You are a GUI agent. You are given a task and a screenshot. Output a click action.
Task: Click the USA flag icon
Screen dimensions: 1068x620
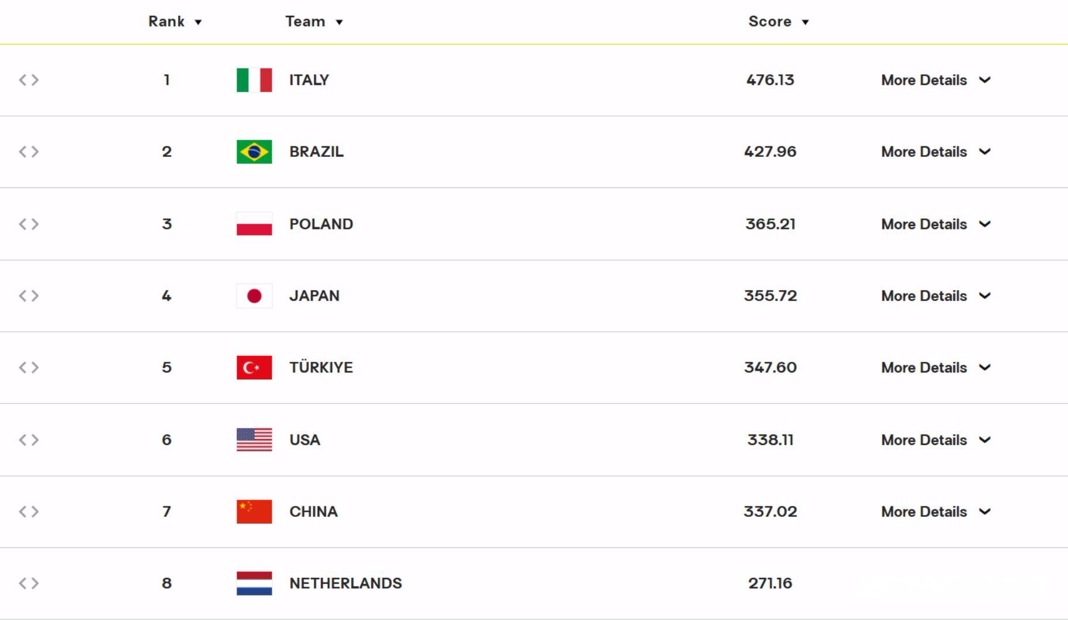click(254, 440)
